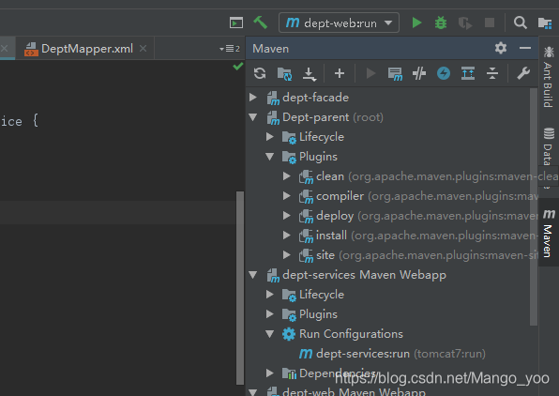This screenshot has height=396, width=559.
Task: Start debugging with the green bug icon
Action: point(441,23)
